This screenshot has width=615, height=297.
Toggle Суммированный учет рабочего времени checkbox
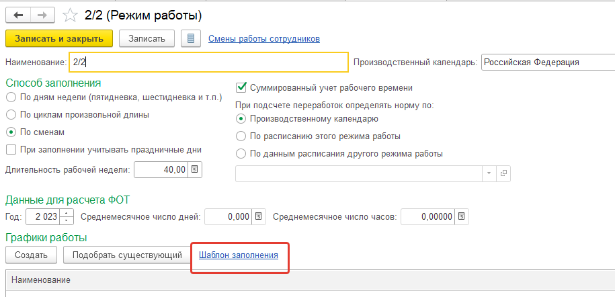(241, 87)
